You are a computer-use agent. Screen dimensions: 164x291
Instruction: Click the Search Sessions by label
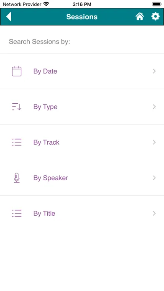39,41
